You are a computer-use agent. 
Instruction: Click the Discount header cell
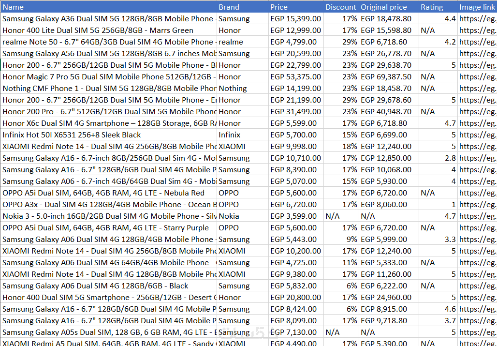click(341, 7)
